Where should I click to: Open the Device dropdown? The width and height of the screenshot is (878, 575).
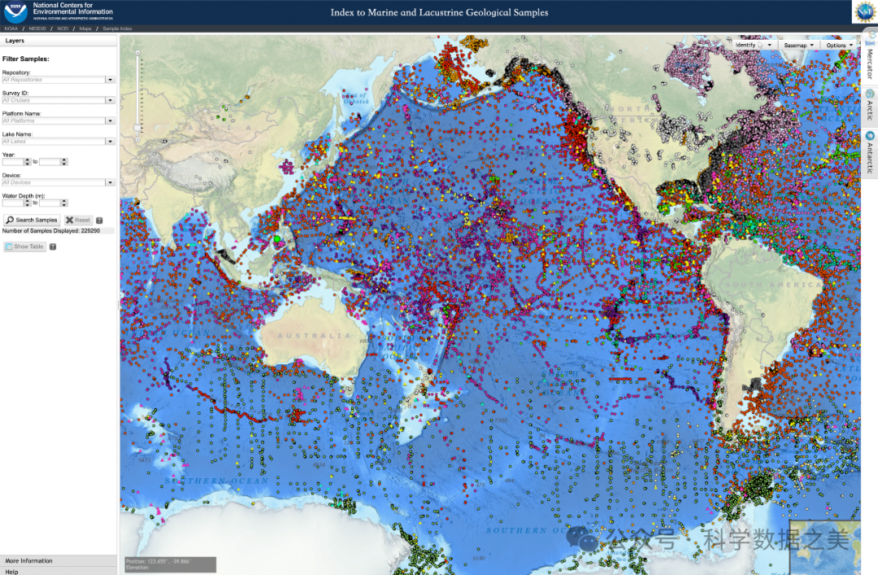pos(110,182)
